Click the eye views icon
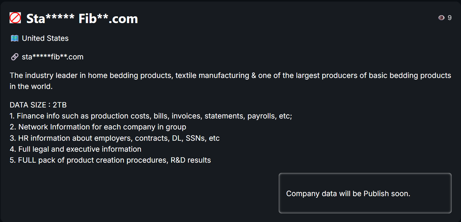 coord(441,18)
